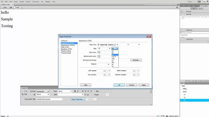Click the window size icon in status bar
Image resolution: width=209 pixels, height=117 pixels.
click(163, 116)
